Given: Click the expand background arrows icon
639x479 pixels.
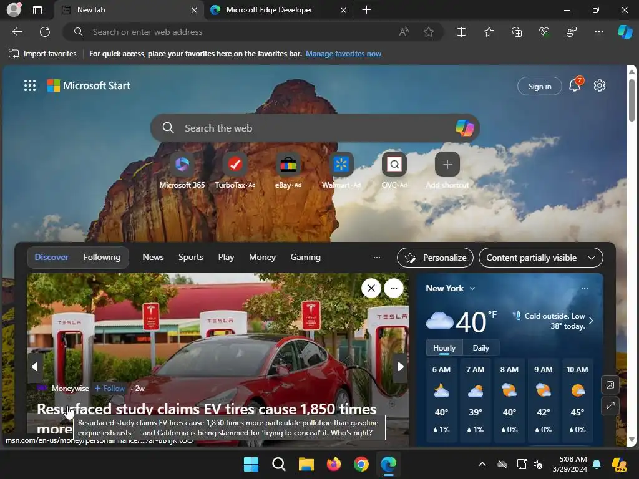Looking at the screenshot, I should [x=610, y=405].
